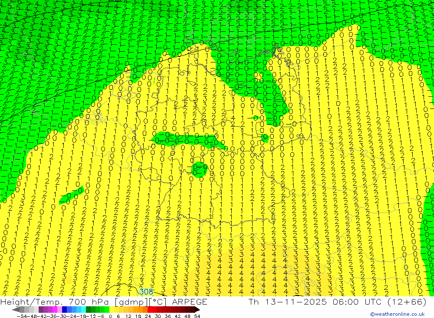The width and height of the screenshot is (434, 318).
Task: Click the grey left arrow end of colour scale
Action: [16, 309]
